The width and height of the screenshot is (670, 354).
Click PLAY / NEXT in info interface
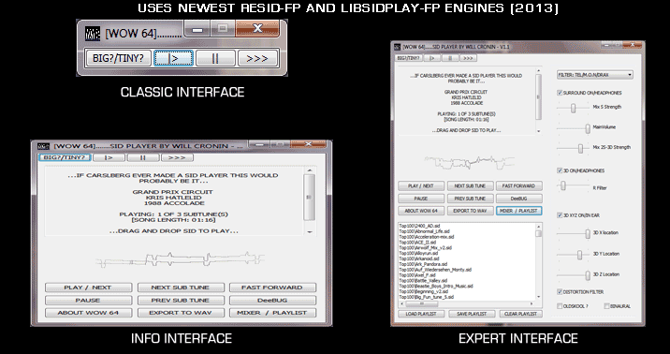tap(89, 288)
